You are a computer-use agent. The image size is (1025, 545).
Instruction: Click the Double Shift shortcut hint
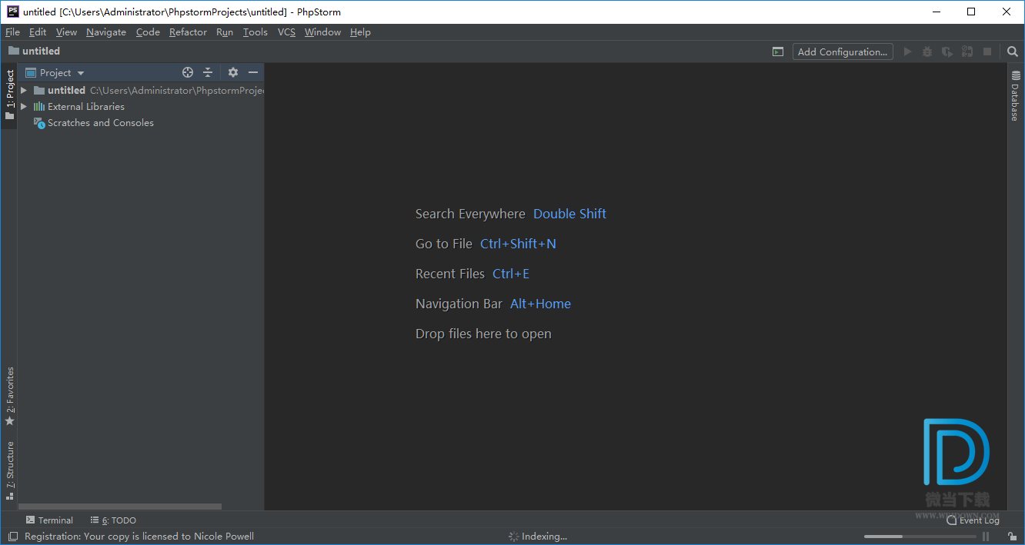coord(569,214)
